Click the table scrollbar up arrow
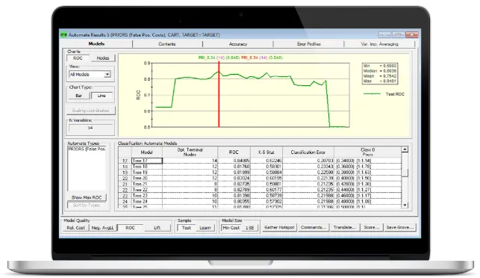 click(405, 149)
